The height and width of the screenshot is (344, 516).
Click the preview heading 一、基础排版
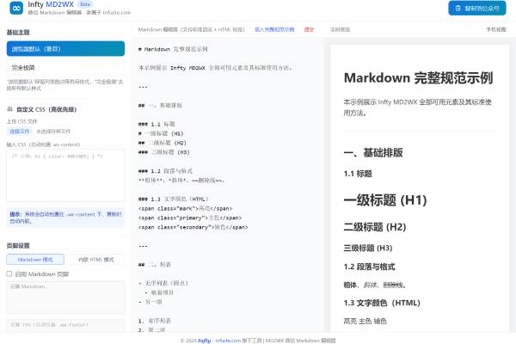[373, 152]
